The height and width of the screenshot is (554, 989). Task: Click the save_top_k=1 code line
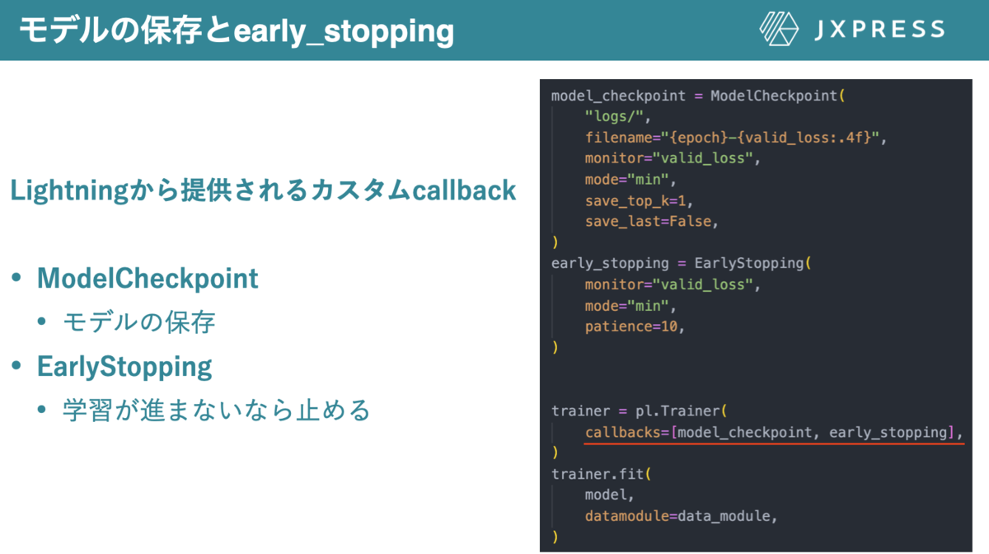point(640,200)
